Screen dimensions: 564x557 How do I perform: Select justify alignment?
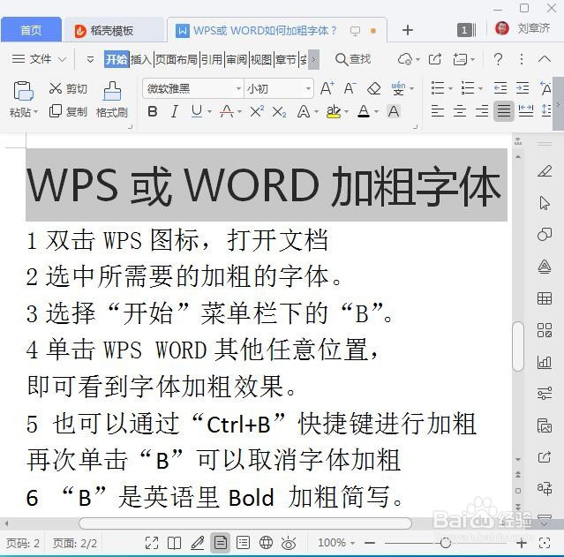(504, 111)
